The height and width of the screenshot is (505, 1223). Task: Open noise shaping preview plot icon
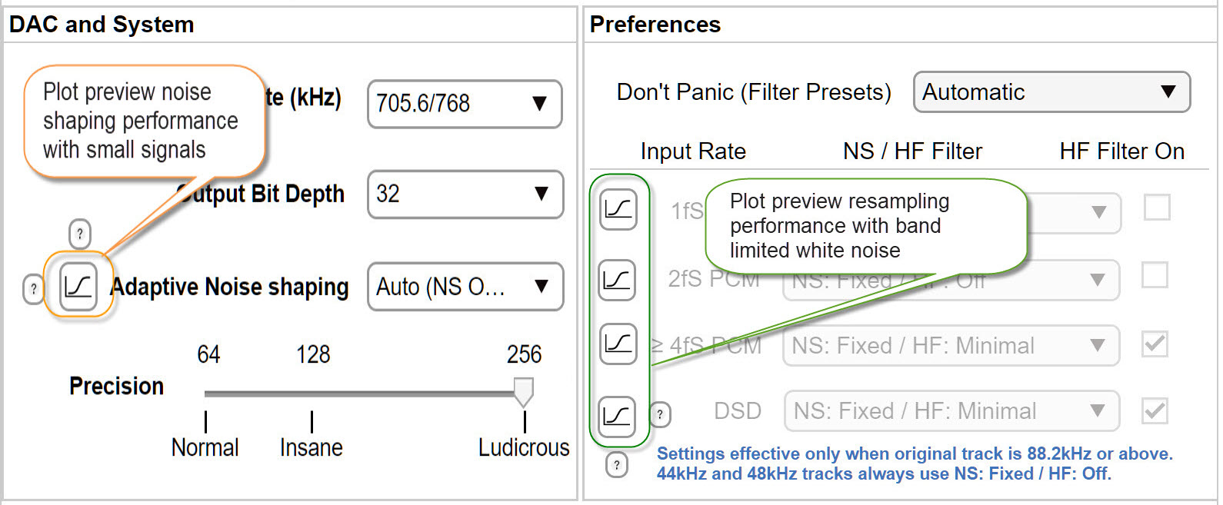pos(78,286)
